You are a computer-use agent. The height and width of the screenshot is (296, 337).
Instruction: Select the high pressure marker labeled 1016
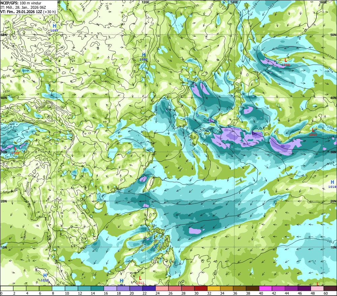coord(45,277)
